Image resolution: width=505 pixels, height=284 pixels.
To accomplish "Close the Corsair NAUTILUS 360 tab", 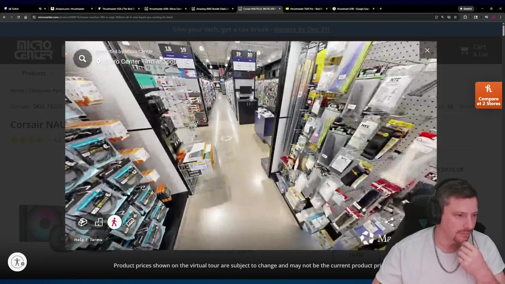I will pos(280,9).
